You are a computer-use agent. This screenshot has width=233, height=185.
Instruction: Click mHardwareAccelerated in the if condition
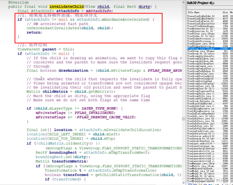pos(125,20)
